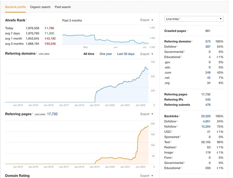
Task: Switch to the Organic search tab
Action: [40, 7]
